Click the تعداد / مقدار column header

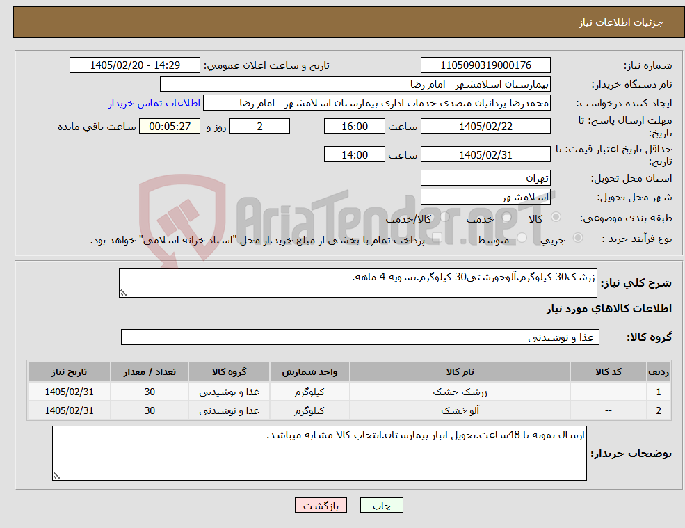point(150,371)
